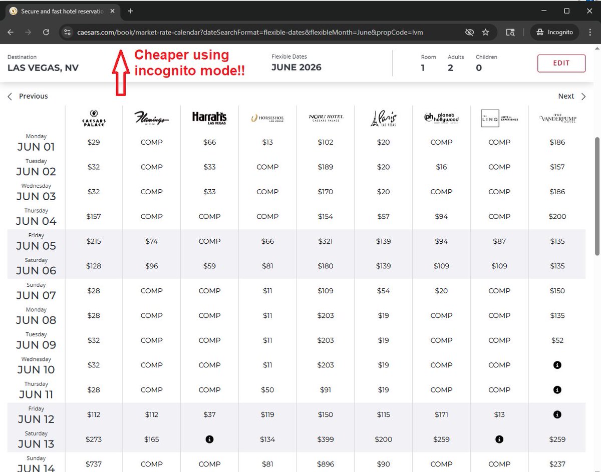601x472 pixels.
Task: Select Vanderpump $157 on Jun 02
Action: (x=557, y=167)
